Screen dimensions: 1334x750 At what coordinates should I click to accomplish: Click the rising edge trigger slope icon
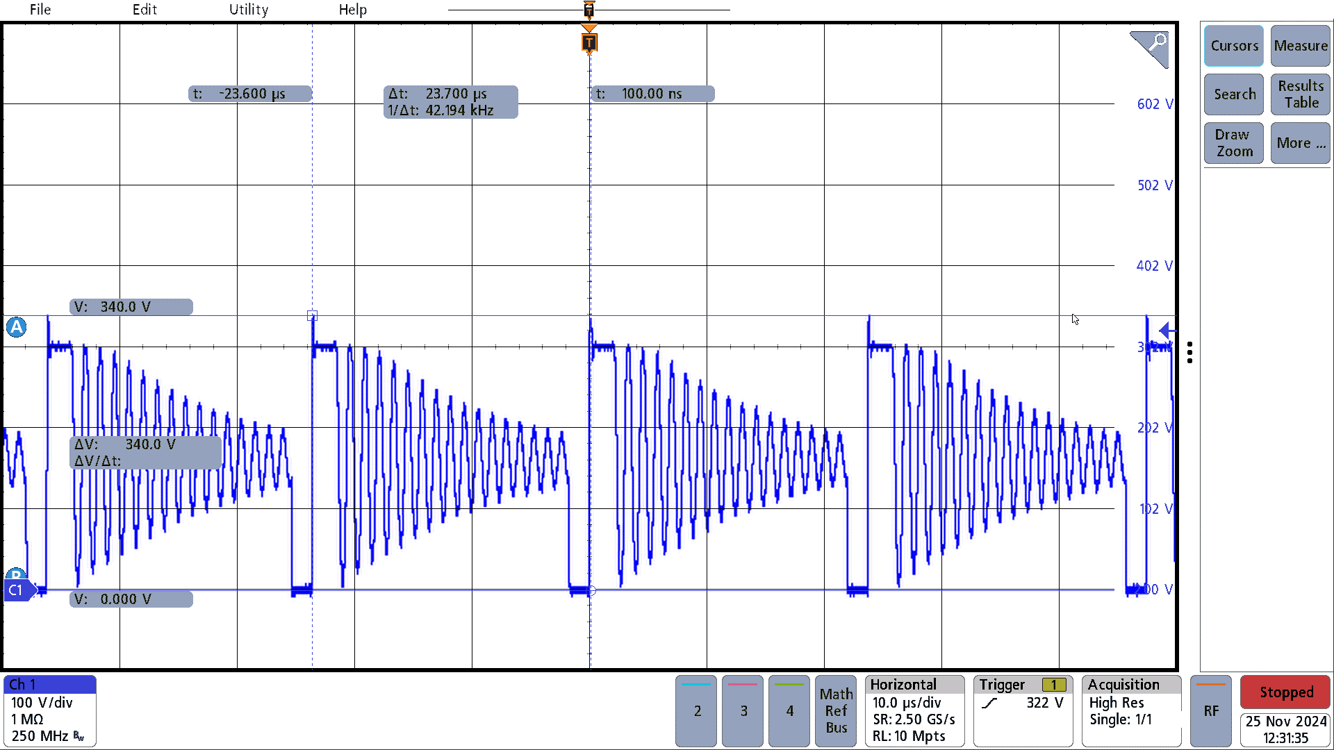[989, 703]
